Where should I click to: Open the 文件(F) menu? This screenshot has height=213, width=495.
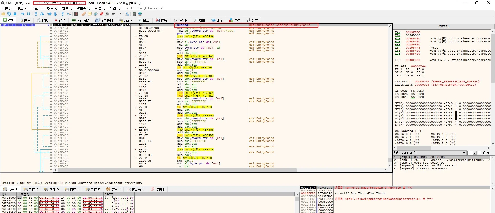point(7,8)
